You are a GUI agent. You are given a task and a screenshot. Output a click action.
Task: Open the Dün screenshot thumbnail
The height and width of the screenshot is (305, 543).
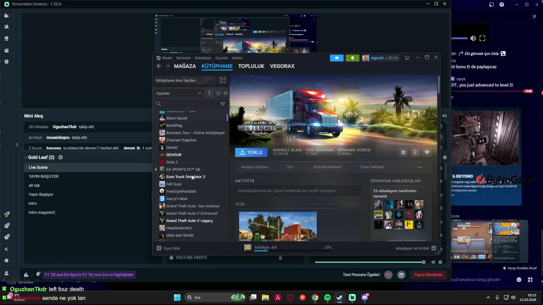pyautogui.click(x=278, y=226)
